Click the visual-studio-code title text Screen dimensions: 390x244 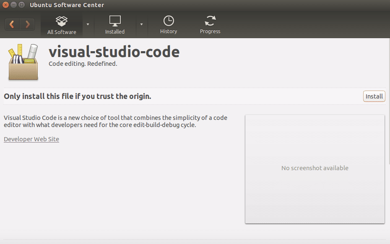click(114, 52)
